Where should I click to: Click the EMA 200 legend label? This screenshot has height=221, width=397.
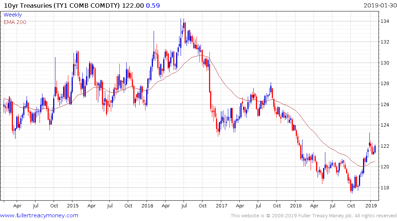15,22
